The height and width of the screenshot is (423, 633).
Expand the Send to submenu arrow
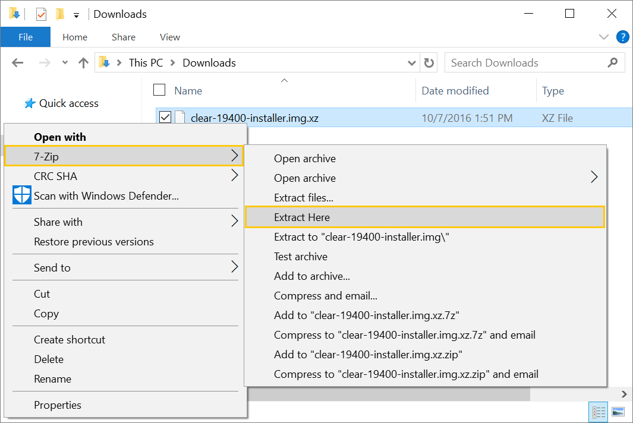(235, 266)
